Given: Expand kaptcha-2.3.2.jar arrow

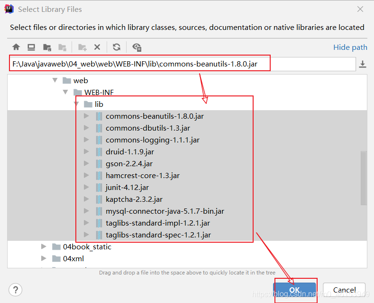Looking at the screenshot, I should coord(86,199).
